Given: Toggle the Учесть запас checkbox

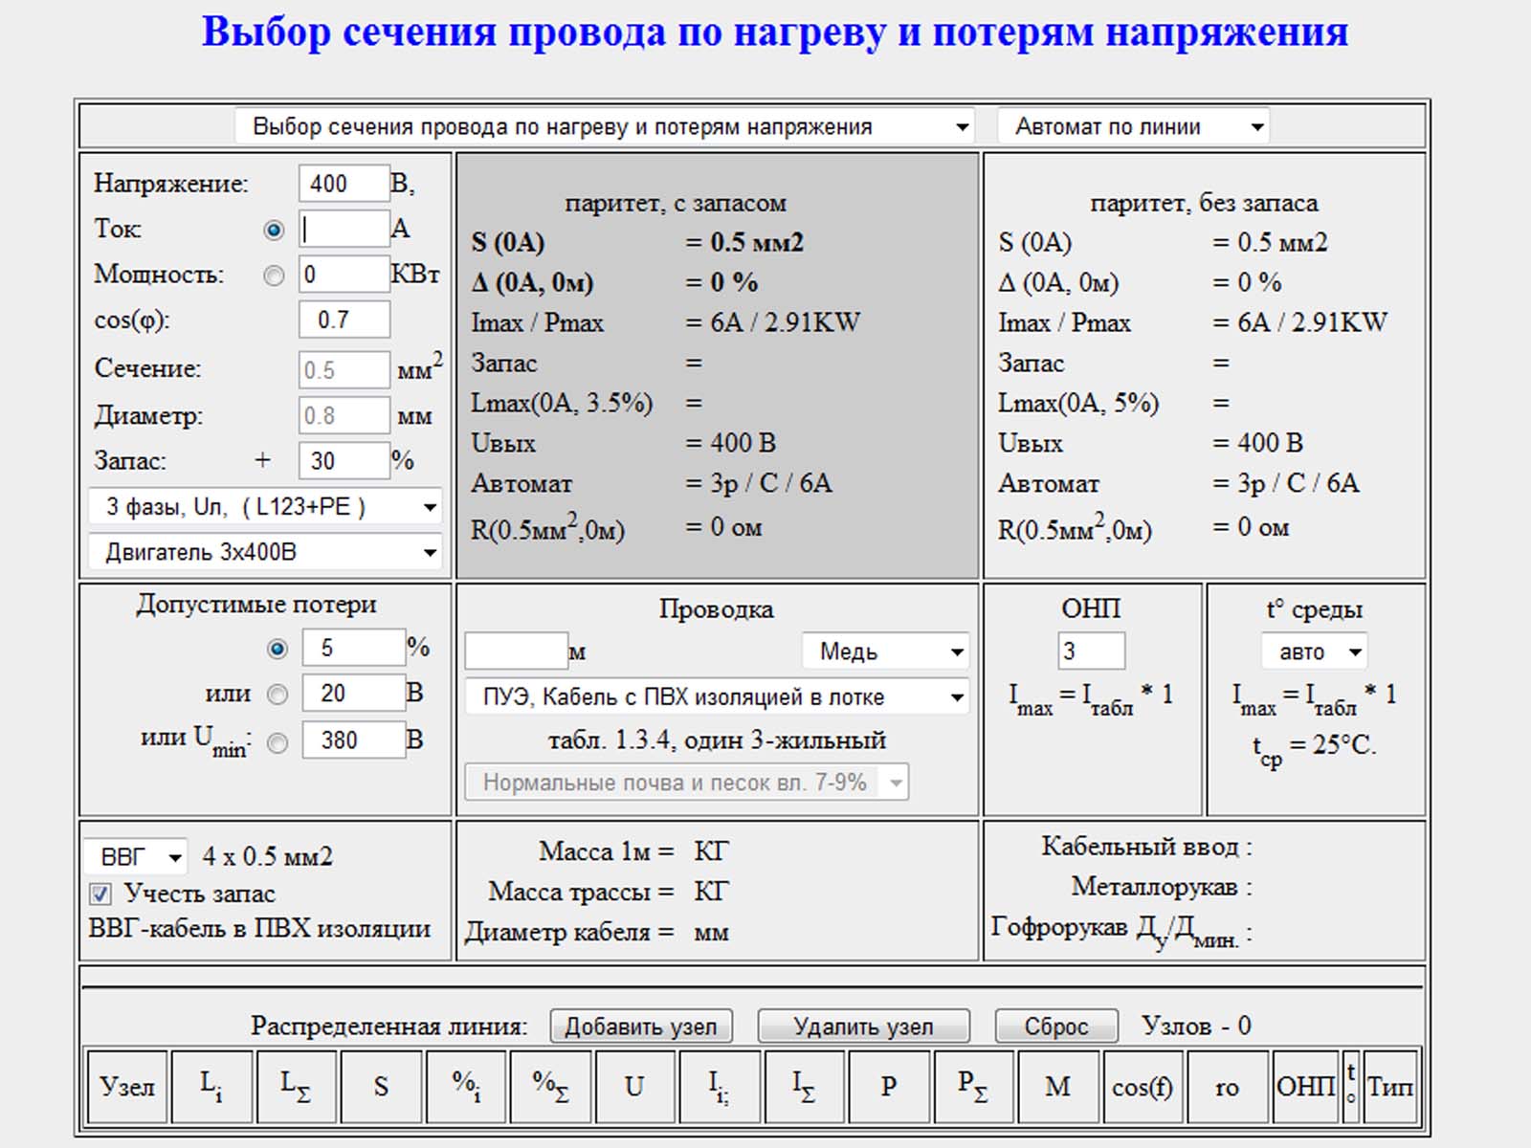Looking at the screenshot, I should tap(100, 894).
